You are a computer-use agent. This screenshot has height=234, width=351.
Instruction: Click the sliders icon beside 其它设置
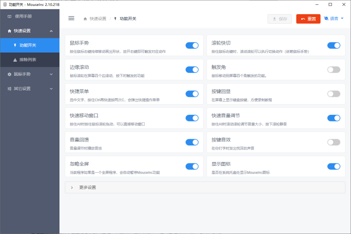click(9, 89)
